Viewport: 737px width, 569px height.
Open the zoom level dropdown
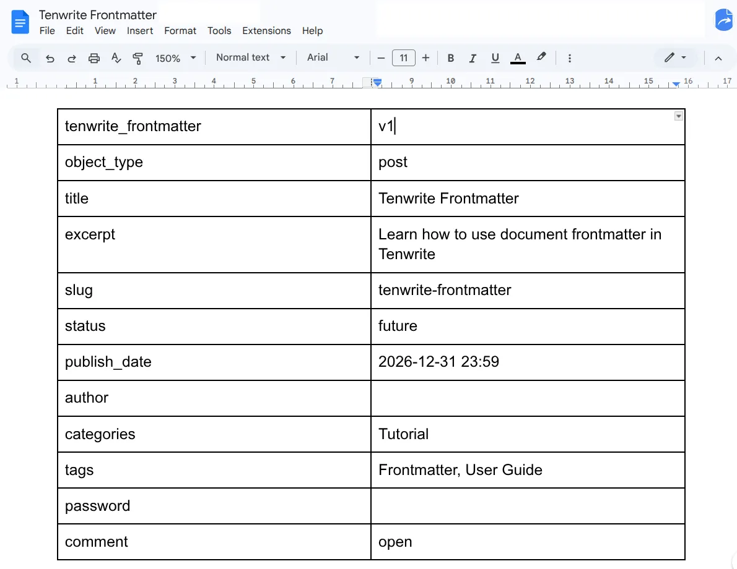[x=175, y=58]
